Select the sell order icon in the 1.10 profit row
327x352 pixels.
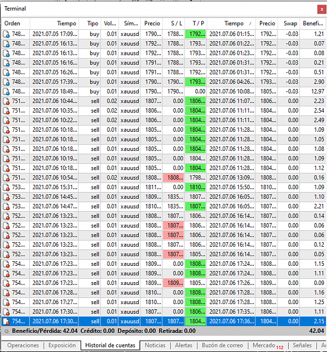pos(6,197)
